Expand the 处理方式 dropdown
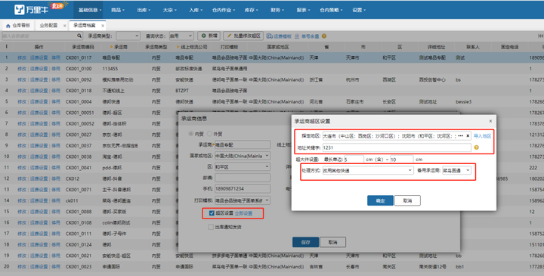Screen dimensions: 544x276 (x=368, y=170)
